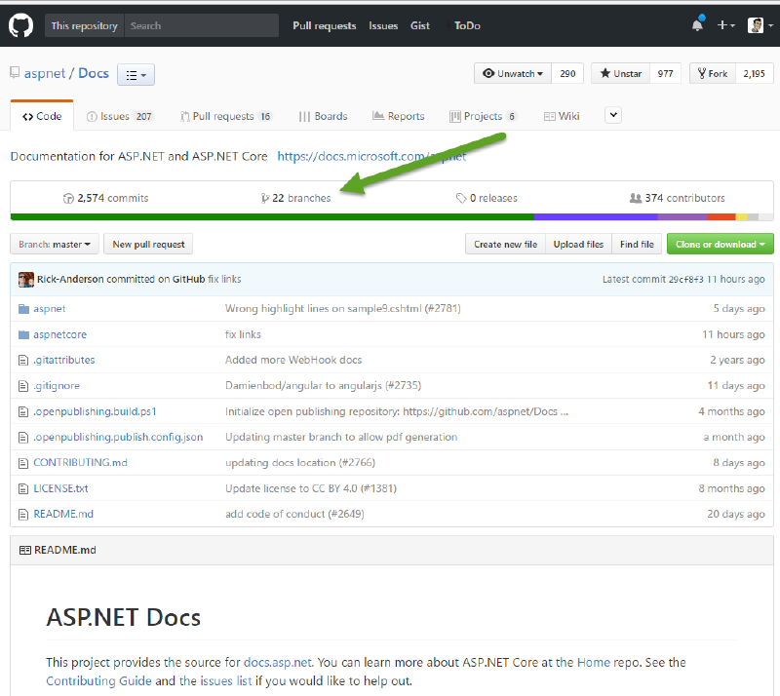This screenshot has width=780, height=696.
Task: Open the docs.asp.net link in README
Action: click(278, 663)
